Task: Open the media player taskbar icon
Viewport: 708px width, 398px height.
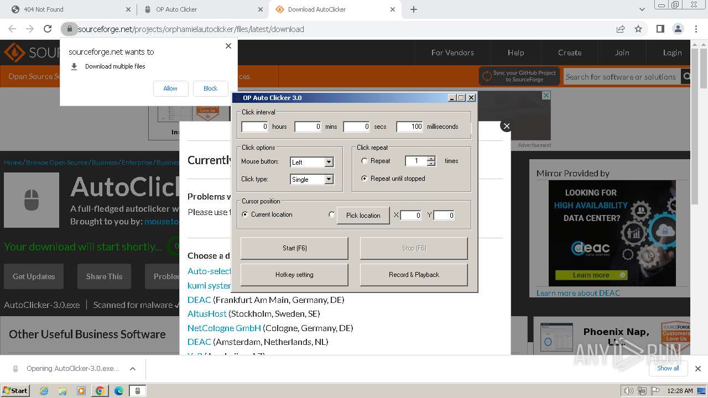Action: [x=81, y=391]
